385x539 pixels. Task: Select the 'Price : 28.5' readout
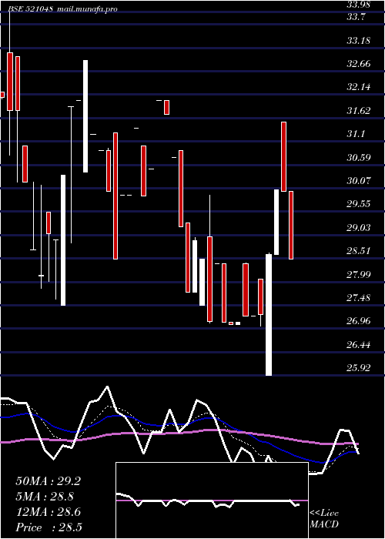click(x=49, y=527)
